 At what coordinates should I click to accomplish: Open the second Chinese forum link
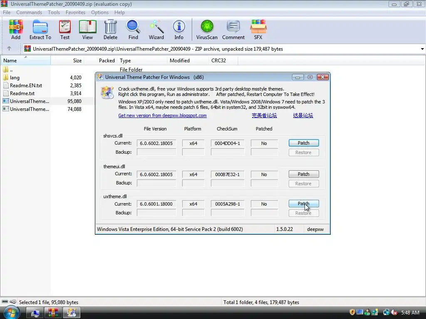click(303, 115)
